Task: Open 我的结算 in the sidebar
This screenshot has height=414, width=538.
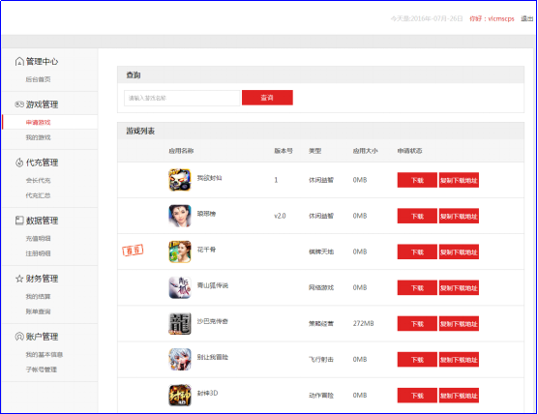Action: (x=38, y=296)
